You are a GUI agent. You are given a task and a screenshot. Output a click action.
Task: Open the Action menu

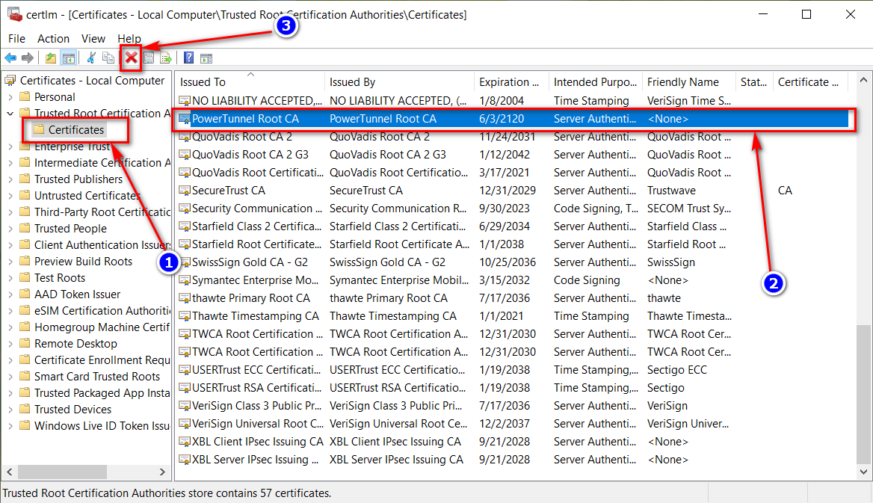(x=54, y=38)
